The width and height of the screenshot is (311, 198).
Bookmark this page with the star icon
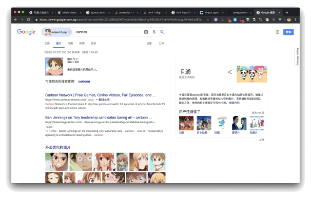click(208, 19)
